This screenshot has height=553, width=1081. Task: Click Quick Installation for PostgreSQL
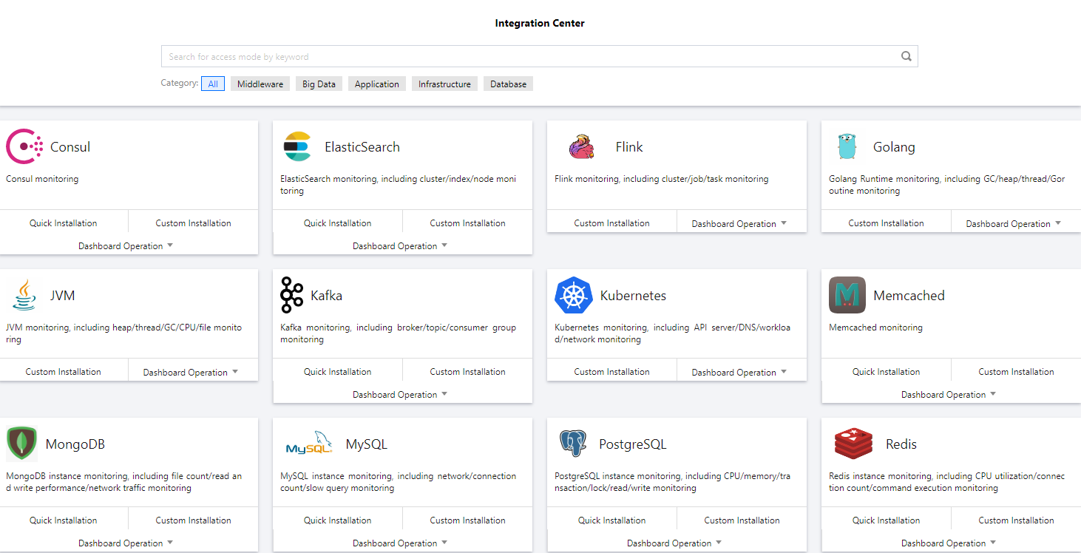[x=612, y=520]
